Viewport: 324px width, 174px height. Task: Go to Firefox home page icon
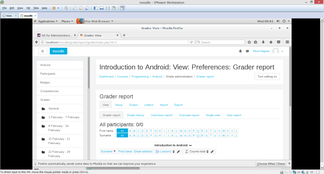(x=271, y=42)
